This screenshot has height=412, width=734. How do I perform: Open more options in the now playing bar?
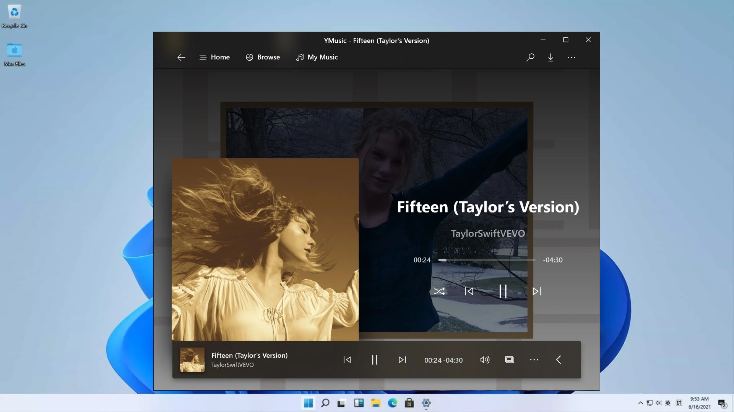click(x=534, y=359)
